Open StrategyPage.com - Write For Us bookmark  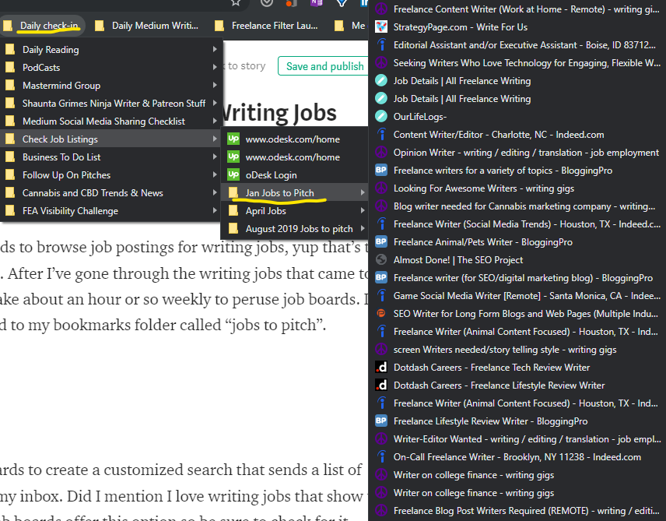point(517,27)
